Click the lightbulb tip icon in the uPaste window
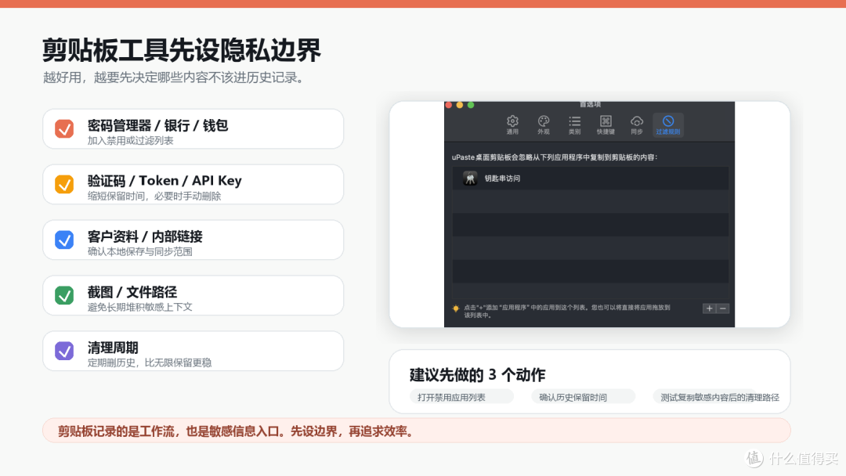Screen dimensions: 846x476 click(x=456, y=308)
